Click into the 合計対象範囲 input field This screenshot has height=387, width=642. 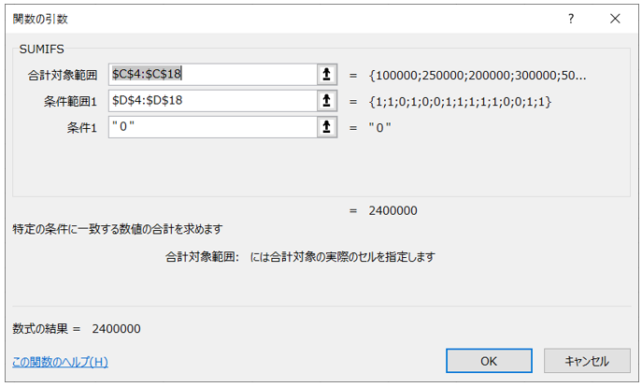click(x=213, y=74)
